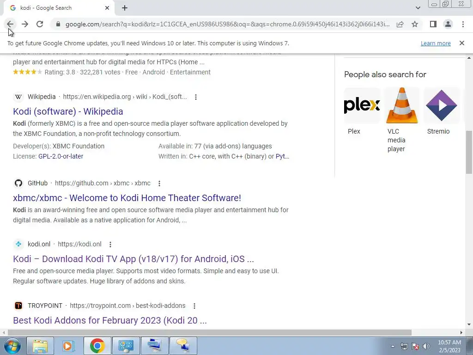
Task: Launch Windows Media Player from taskbar
Action: pyautogui.click(x=68, y=346)
